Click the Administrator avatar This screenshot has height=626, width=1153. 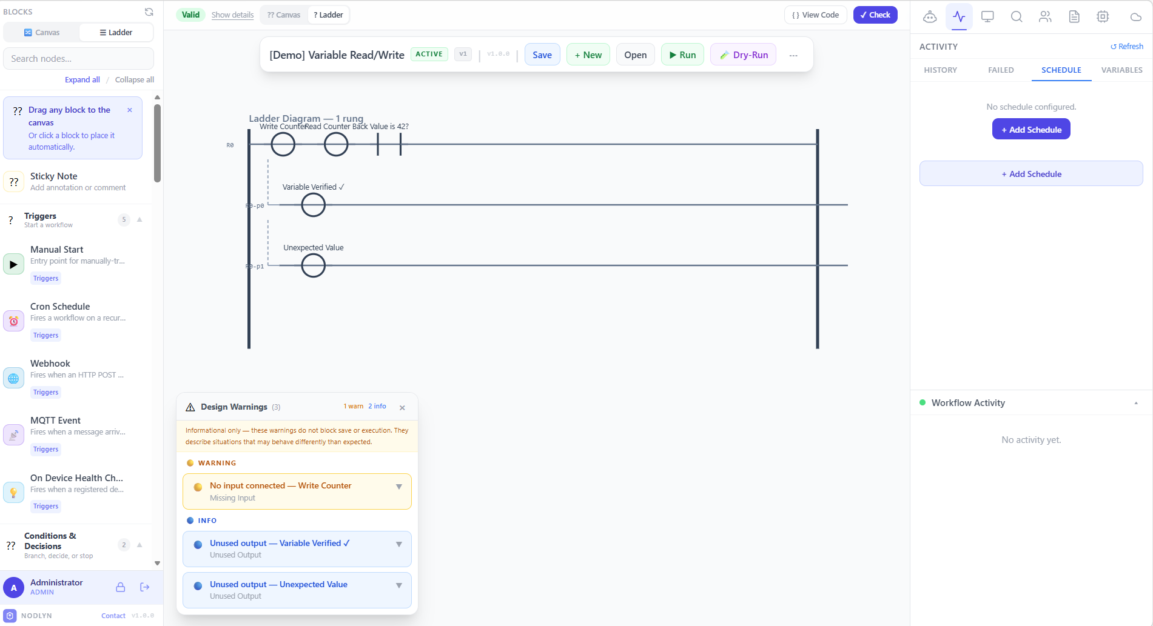tap(14, 587)
